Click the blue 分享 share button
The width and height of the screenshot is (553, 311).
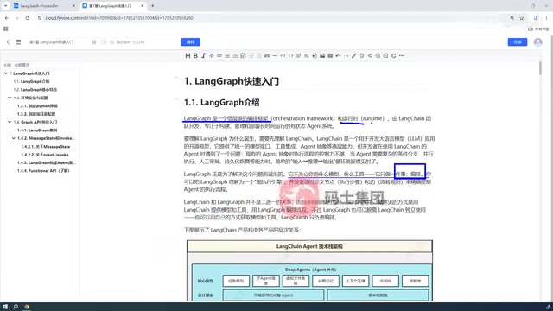click(x=518, y=42)
